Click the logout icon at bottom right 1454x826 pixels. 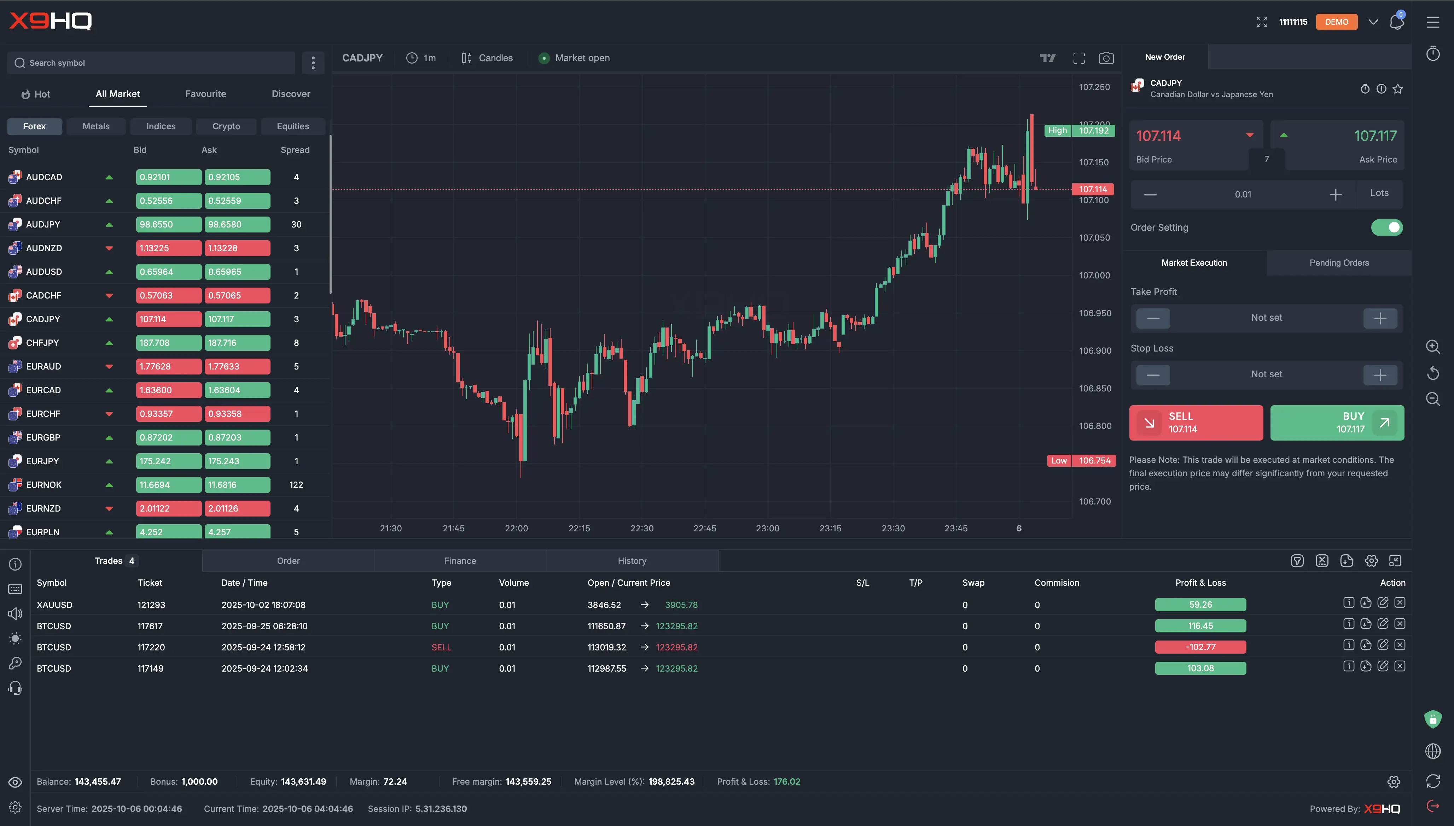pos(1432,806)
